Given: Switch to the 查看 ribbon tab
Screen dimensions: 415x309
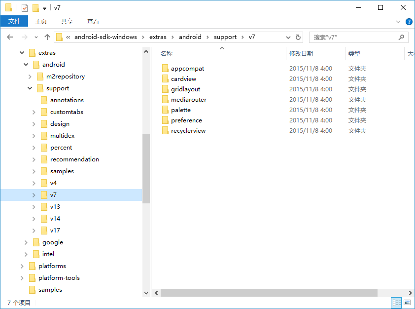Looking at the screenshot, I should (x=93, y=21).
